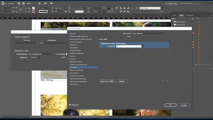Select Дополнительные атрибуты символов category
The height and width of the screenshot is (120, 213).
[x=81, y=39]
